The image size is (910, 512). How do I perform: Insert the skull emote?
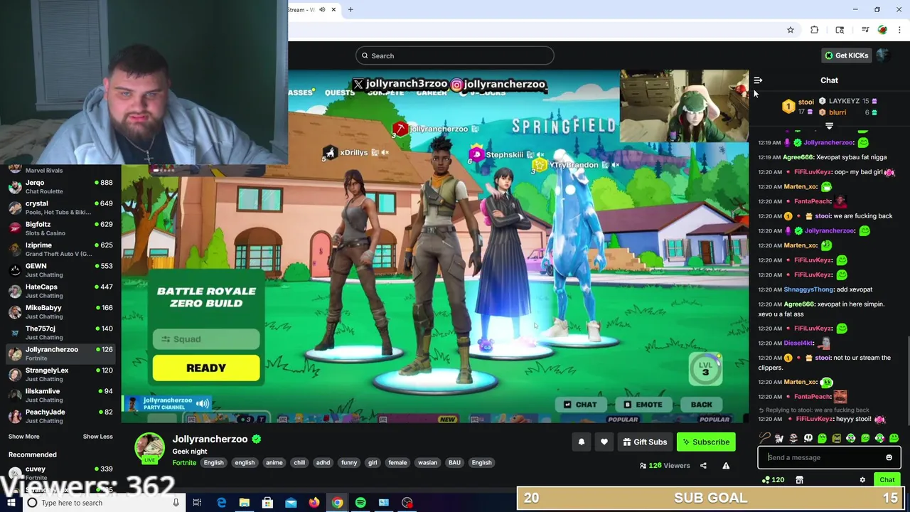(808, 438)
